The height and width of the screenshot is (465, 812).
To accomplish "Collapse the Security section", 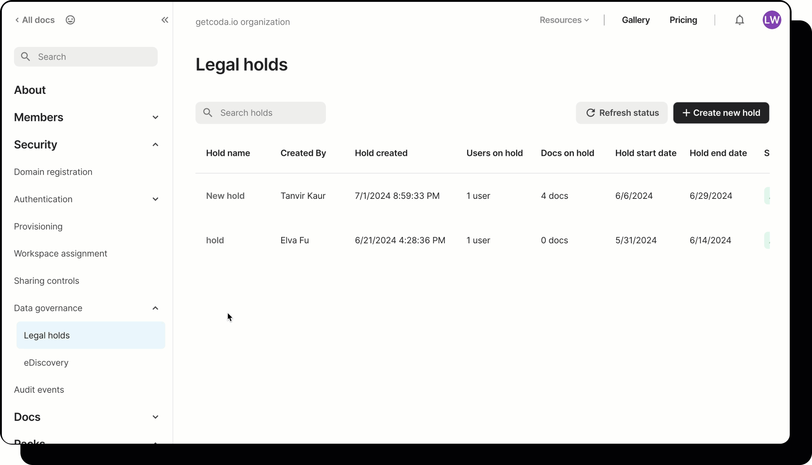I will pyautogui.click(x=156, y=145).
